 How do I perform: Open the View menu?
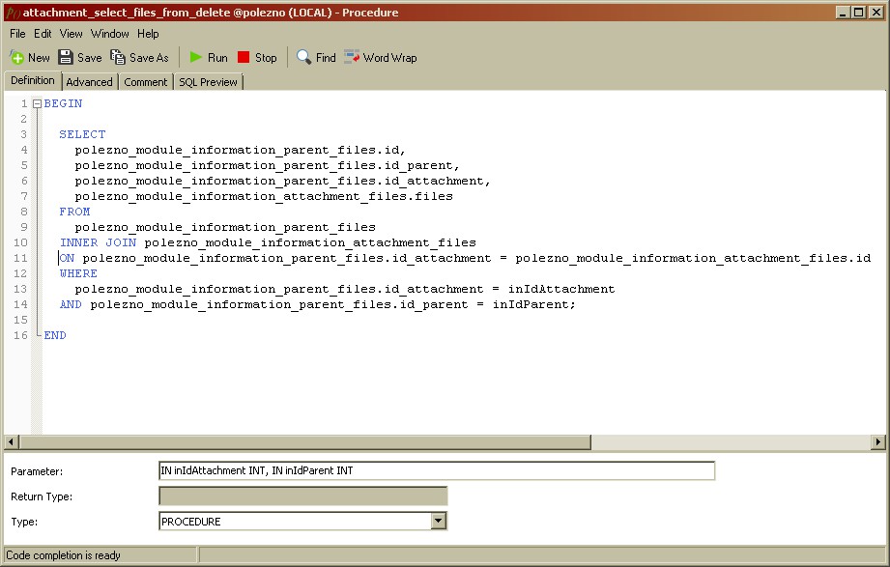coord(71,34)
